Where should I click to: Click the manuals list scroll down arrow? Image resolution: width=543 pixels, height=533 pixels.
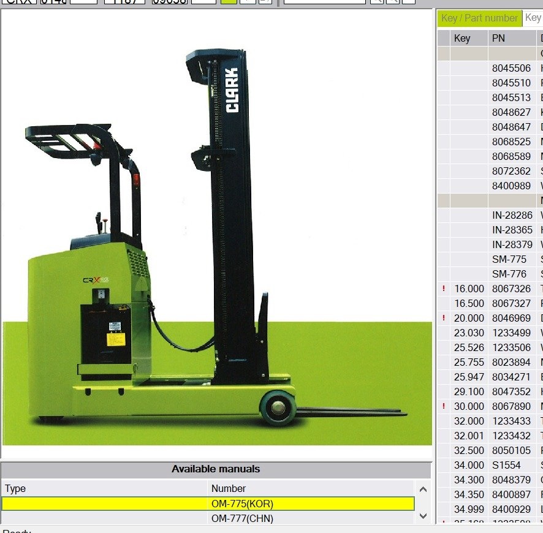(x=423, y=516)
